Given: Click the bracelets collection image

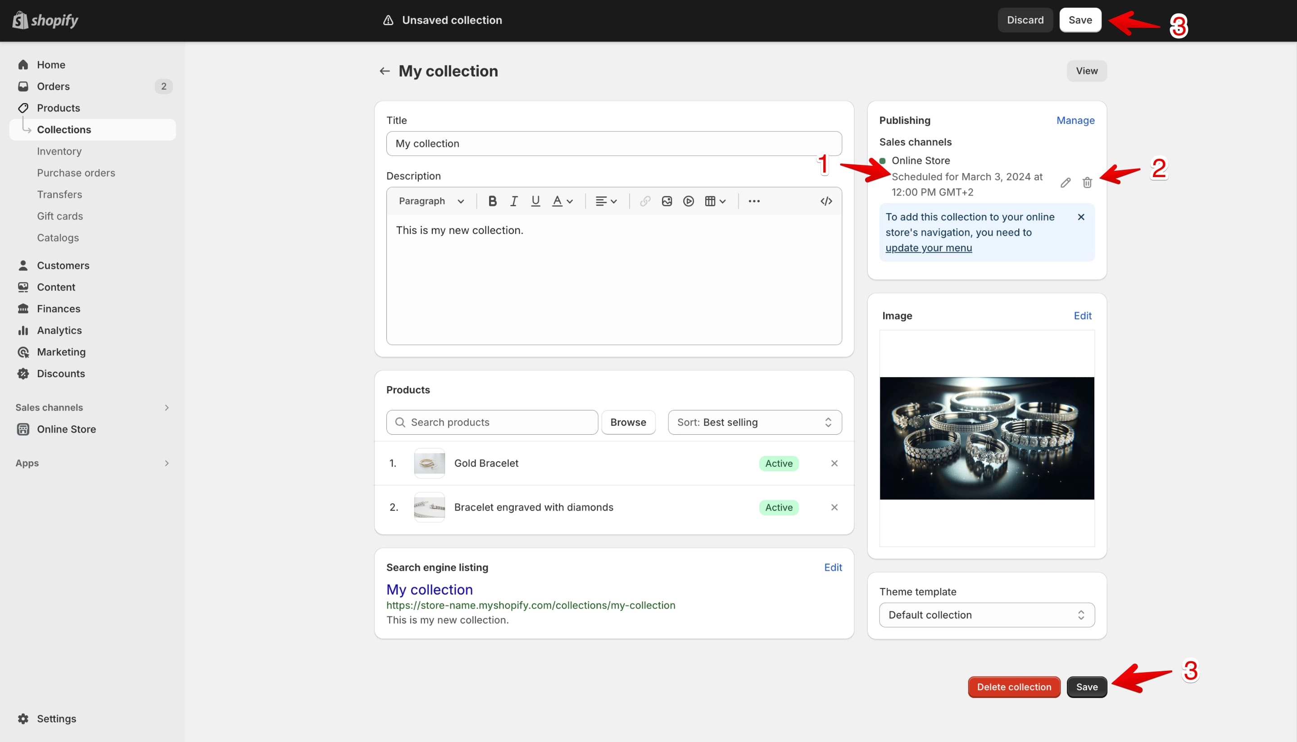Looking at the screenshot, I should point(987,438).
